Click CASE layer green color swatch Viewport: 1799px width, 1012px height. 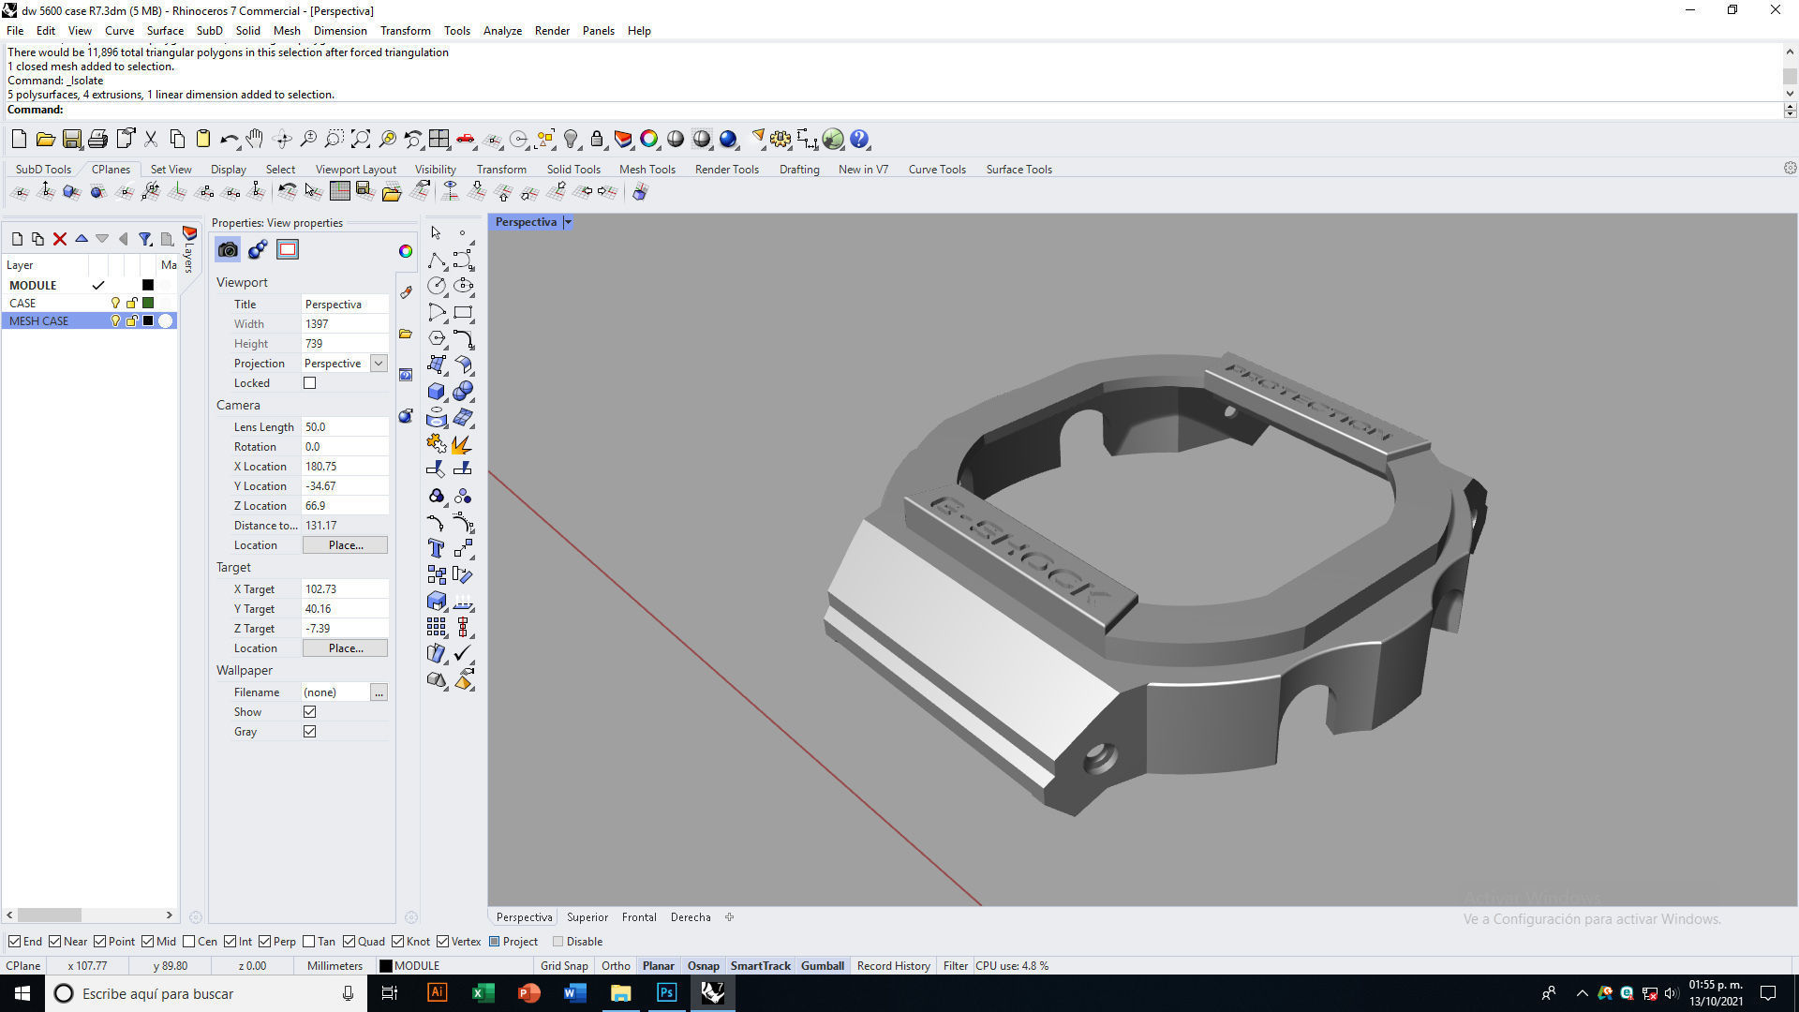148,304
